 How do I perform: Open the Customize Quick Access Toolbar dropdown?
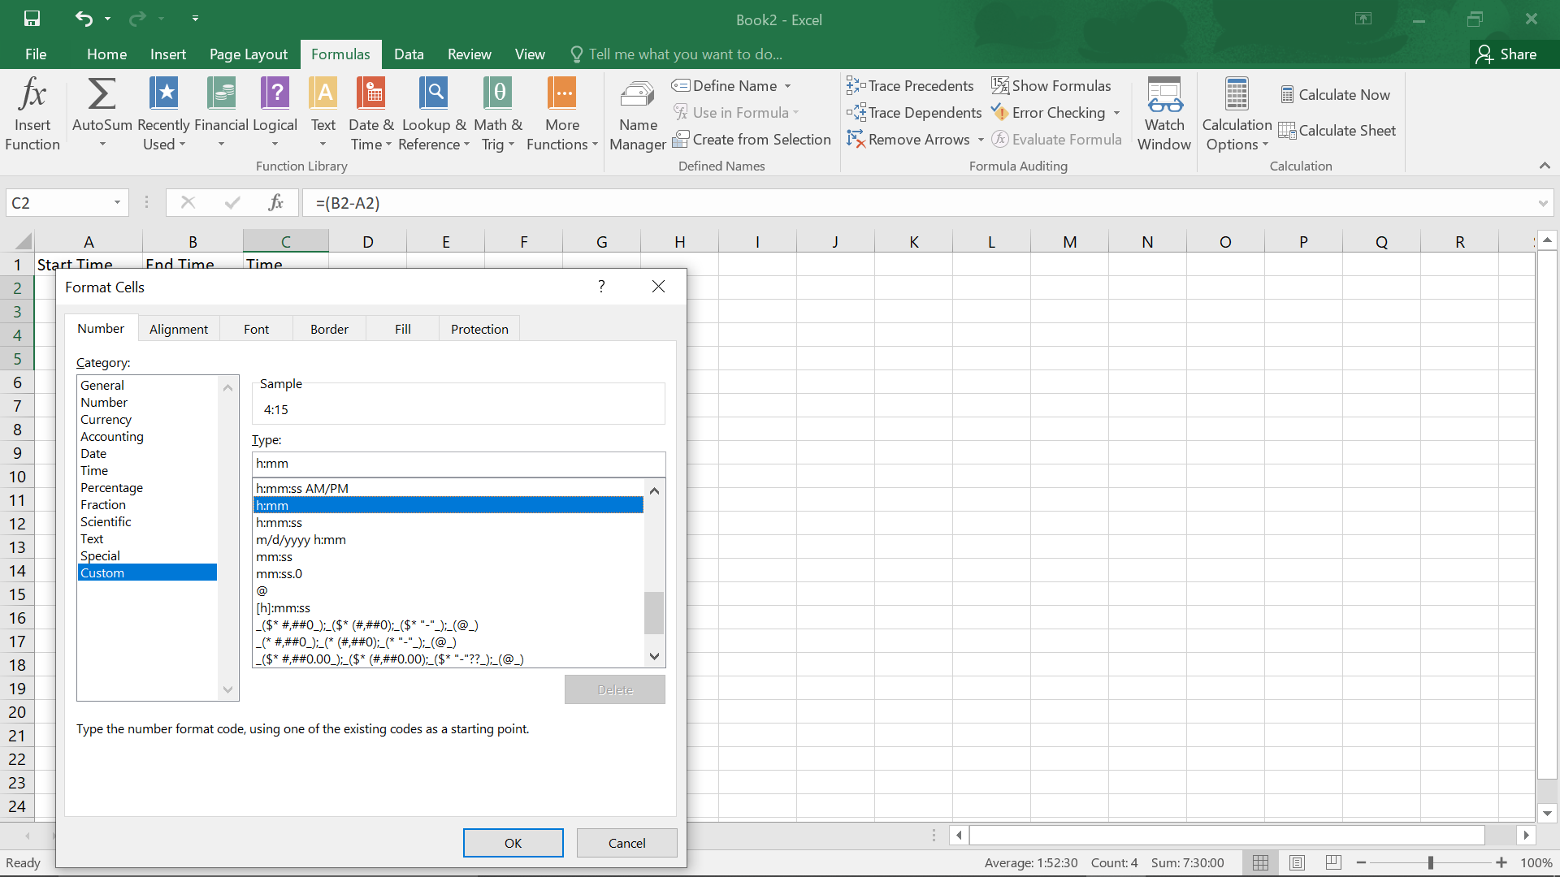pyautogui.click(x=195, y=18)
